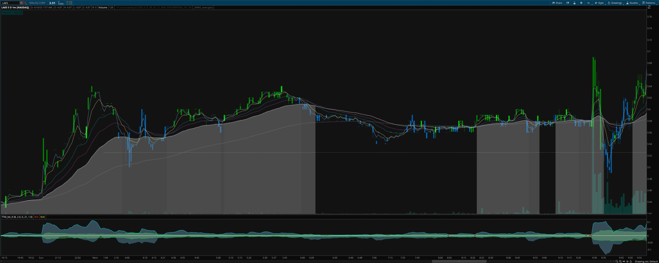Click the horizontal time axis scrollbar
Image resolution: width=659 pixels, height=263 pixels.
(459, 261)
